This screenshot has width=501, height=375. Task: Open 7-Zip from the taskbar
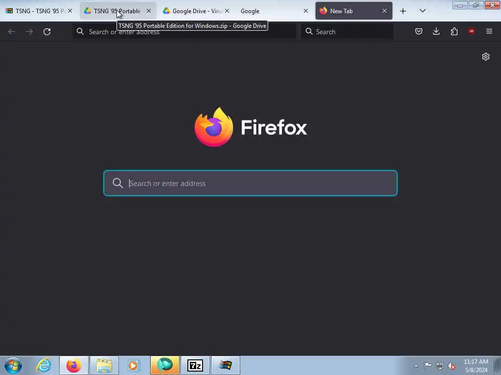(195, 365)
